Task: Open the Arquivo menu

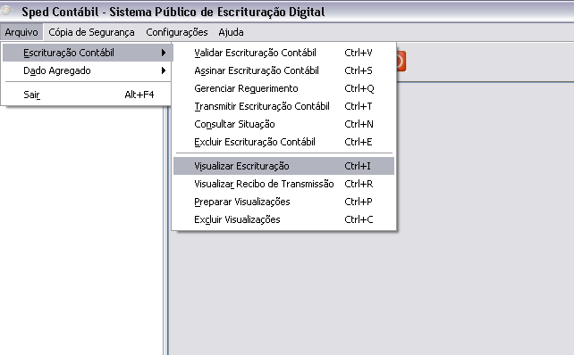Action: point(21,32)
